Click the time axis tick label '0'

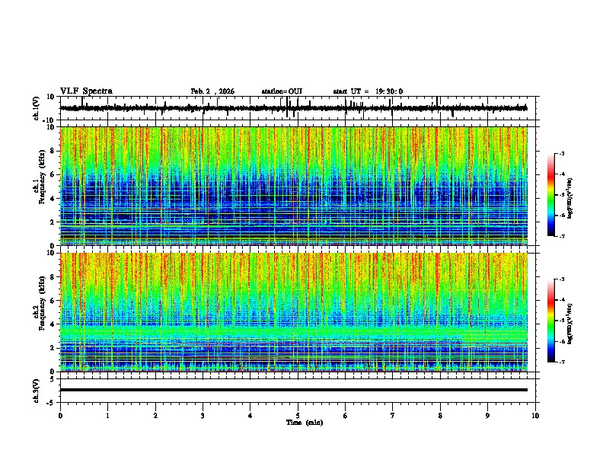[60, 416]
